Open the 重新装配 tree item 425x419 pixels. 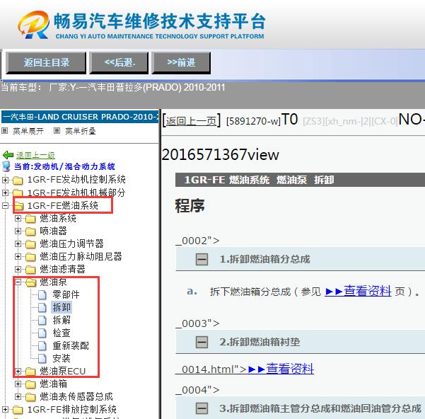71,346
